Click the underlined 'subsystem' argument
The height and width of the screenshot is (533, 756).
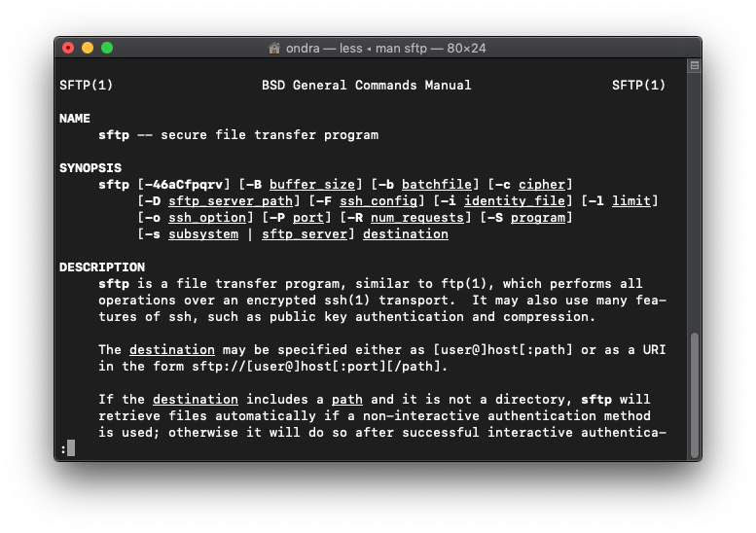[202, 233]
